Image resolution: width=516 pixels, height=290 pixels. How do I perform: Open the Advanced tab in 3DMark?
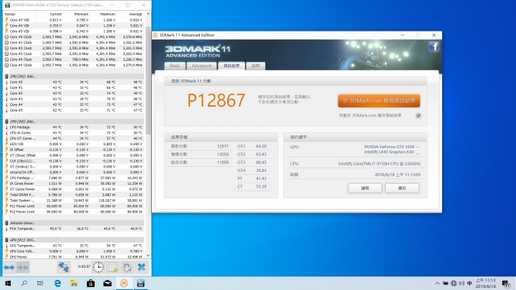click(x=201, y=66)
